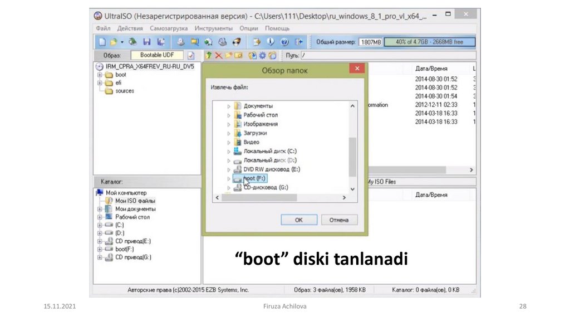This screenshot has width=570, height=321.
Task: Click the Save floppy disk icon
Action: 147,42
